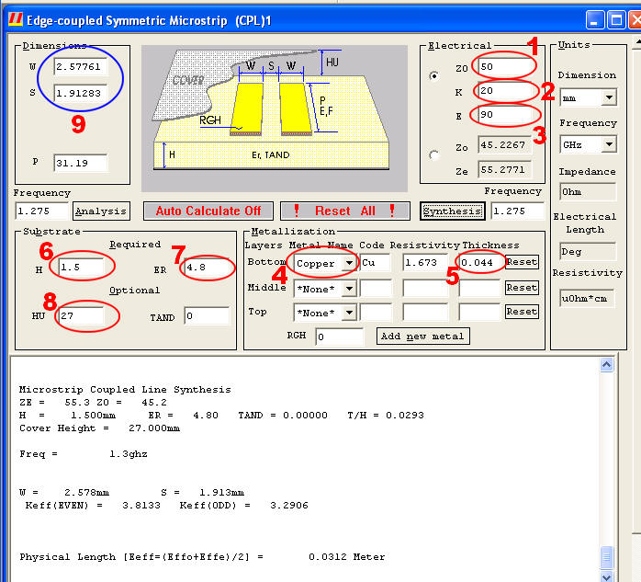Viewport: 641px width, 582px height.
Task: Toggle the Auto Calculate Off button
Action: (208, 211)
